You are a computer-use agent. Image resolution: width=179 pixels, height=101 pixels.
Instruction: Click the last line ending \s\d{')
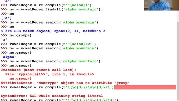click(x=59, y=100)
